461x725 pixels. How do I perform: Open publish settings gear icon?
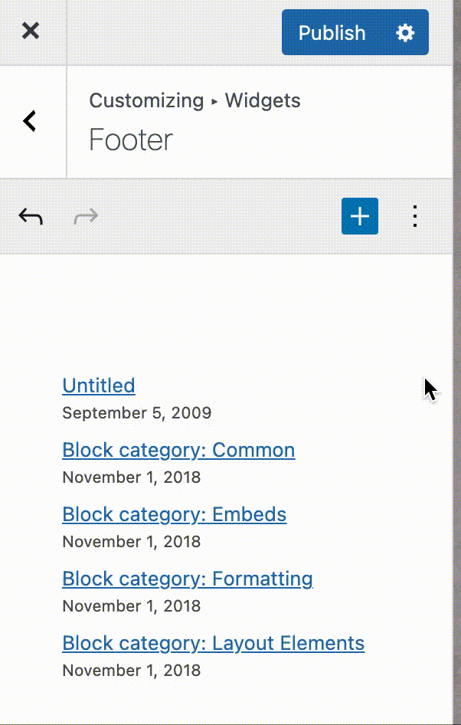pos(405,33)
